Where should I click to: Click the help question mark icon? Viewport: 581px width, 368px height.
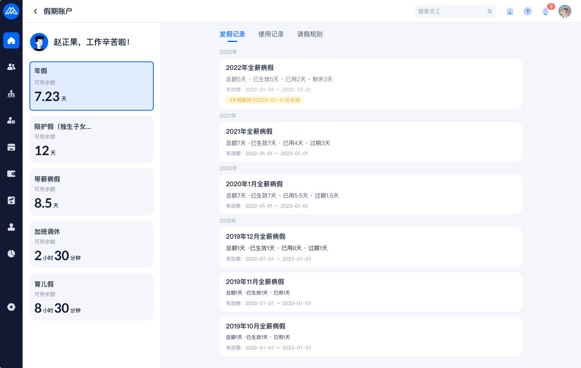tap(528, 11)
